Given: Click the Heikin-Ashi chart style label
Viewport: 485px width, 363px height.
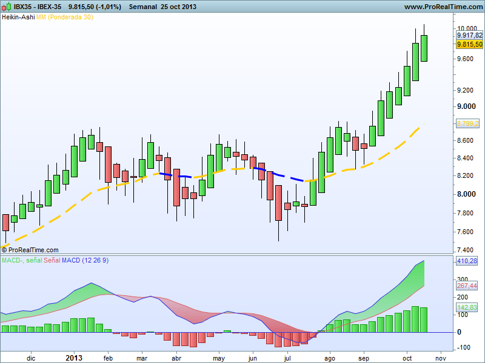Looking at the screenshot, I should 18,17.
